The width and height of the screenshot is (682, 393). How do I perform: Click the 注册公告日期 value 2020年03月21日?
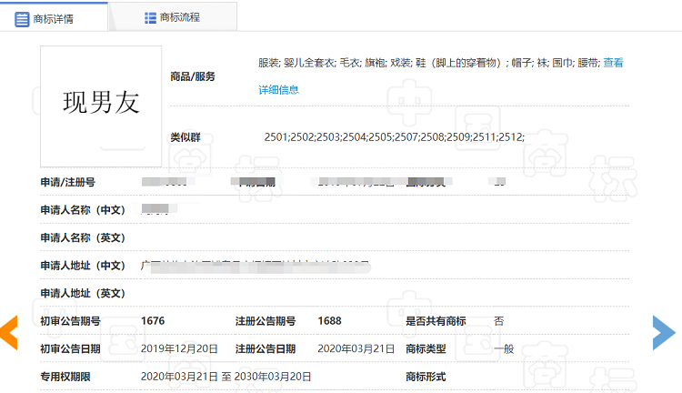(x=356, y=348)
